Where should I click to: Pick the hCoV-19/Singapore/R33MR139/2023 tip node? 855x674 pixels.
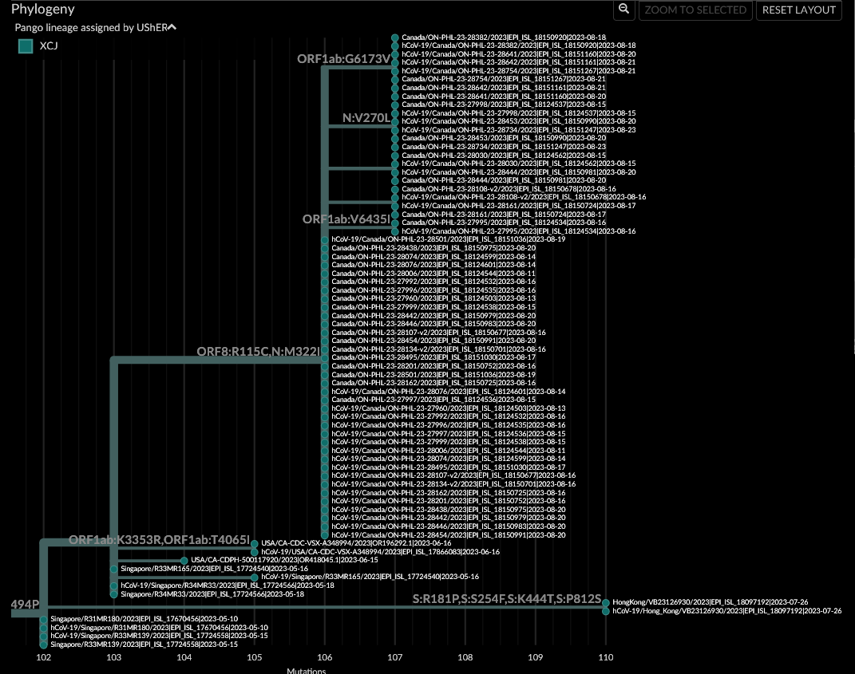point(44,637)
